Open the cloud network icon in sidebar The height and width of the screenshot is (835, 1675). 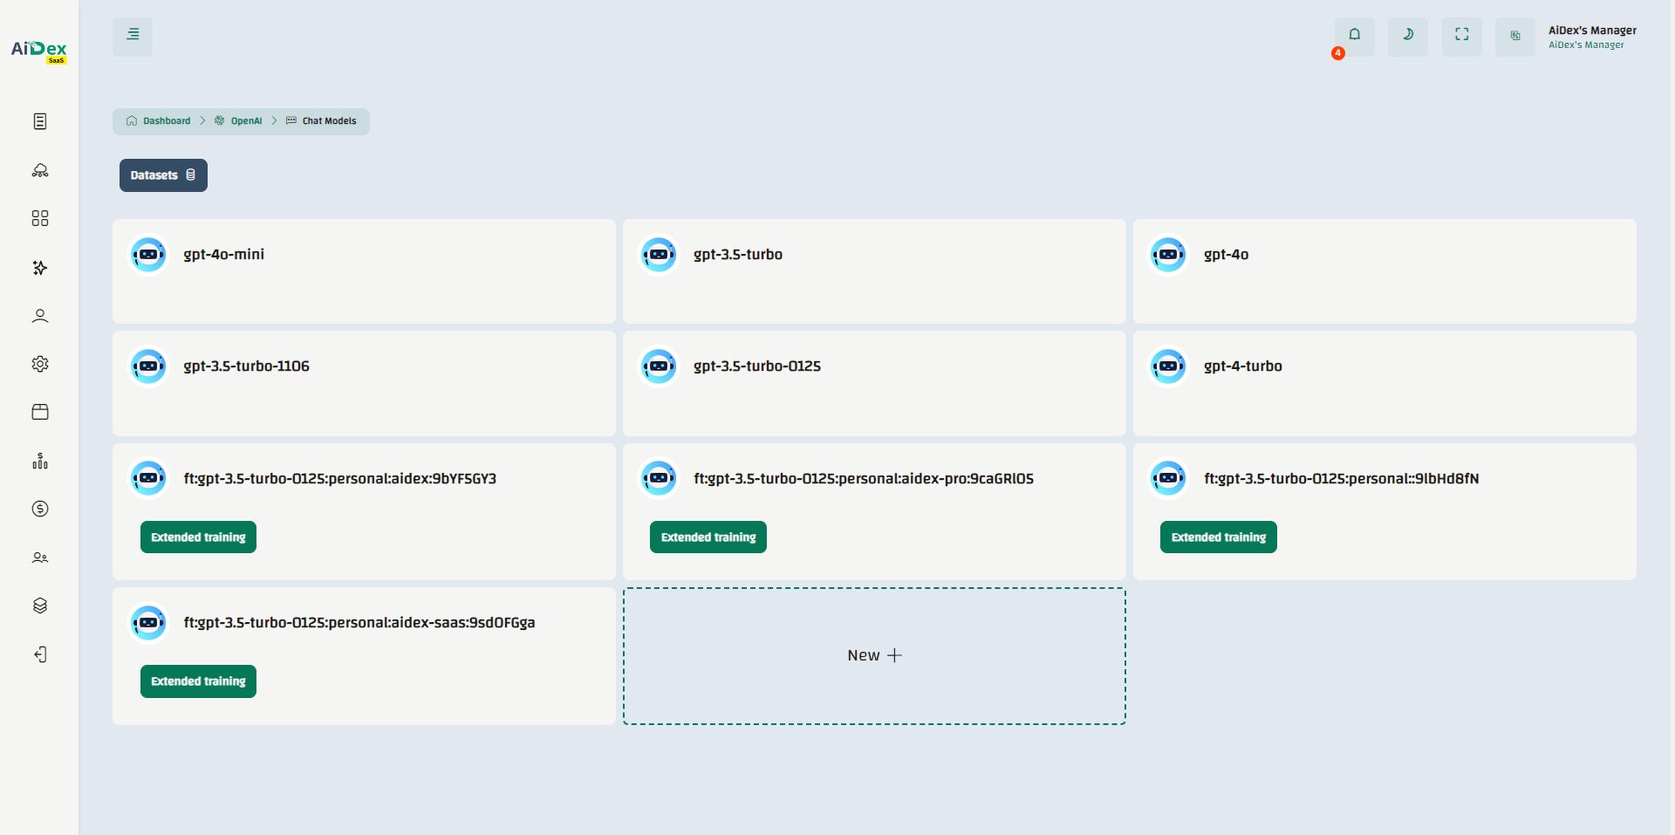(x=40, y=170)
